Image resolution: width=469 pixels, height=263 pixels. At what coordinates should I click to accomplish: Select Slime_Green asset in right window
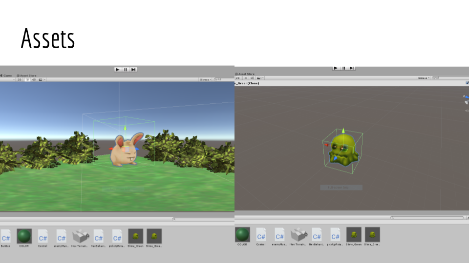[x=354, y=237]
